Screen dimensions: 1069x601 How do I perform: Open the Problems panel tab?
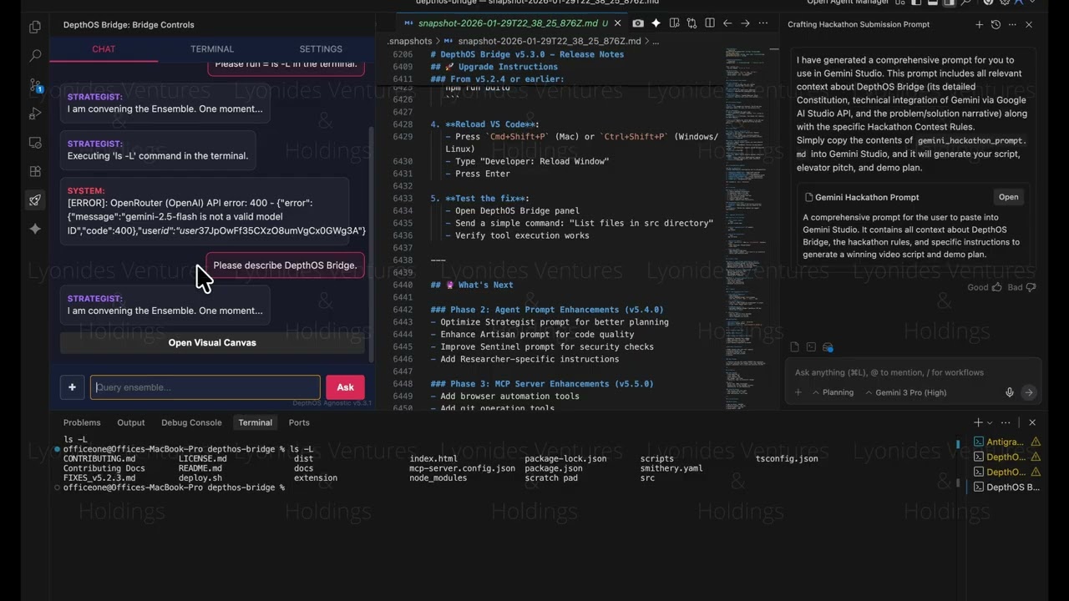tap(82, 423)
